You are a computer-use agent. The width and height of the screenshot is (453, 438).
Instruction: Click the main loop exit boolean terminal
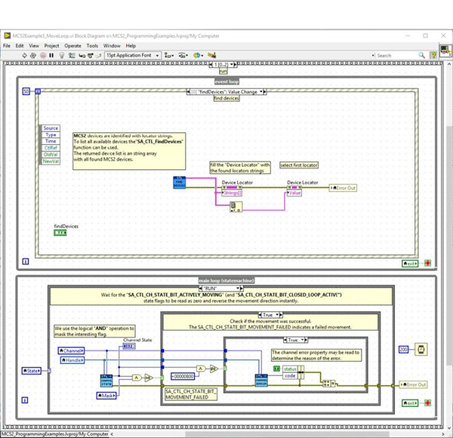pos(408,405)
